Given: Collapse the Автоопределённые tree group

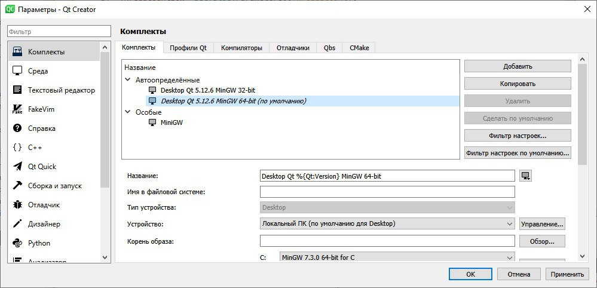Looking at the screenshot, I should [127, 80].
